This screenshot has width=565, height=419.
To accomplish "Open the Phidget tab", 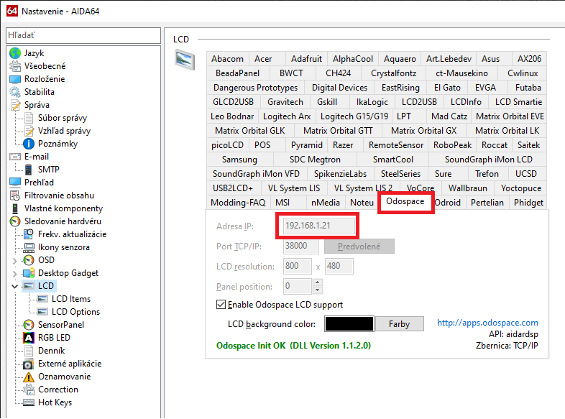I will tap(528, 203).
